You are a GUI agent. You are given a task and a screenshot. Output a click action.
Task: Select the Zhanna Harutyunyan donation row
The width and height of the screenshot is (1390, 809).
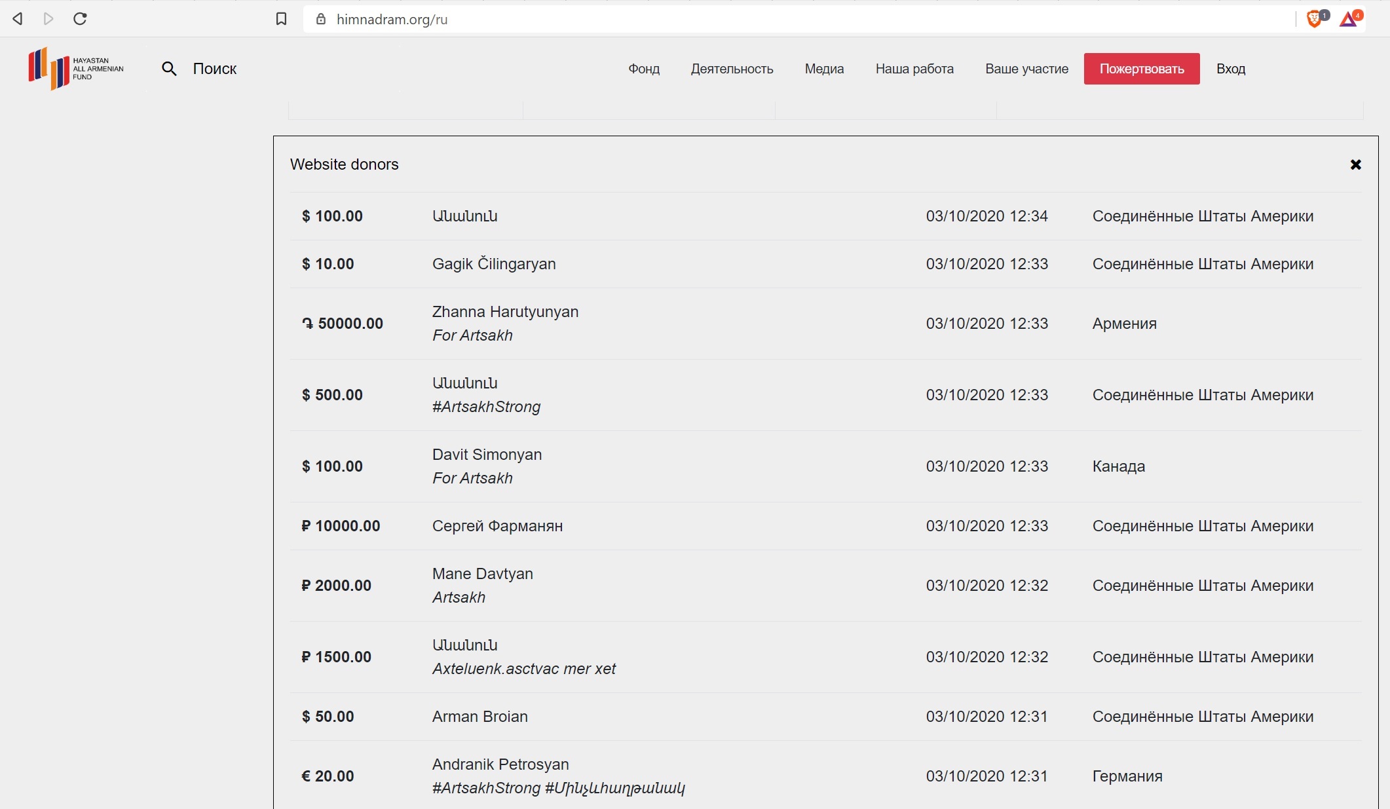pyautogui.click(x=825, y=324)
